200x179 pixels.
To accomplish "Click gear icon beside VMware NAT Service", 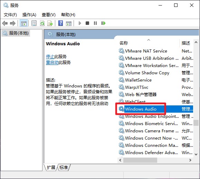I will pos(121,51).
